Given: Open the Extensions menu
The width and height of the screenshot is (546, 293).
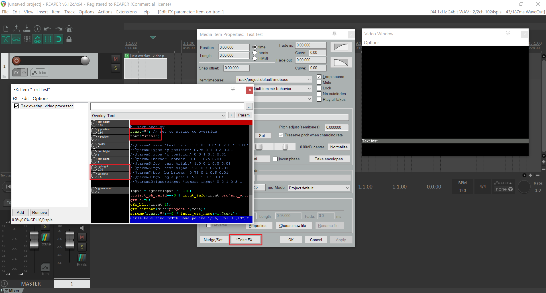Looking at the screenshot, I should (x=126, y=12).
